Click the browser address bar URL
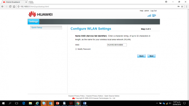189x106 pixels. [x=35, y=6]
